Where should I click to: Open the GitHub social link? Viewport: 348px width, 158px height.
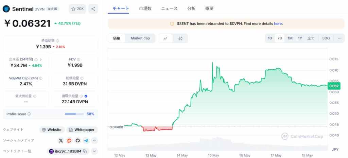77,140
